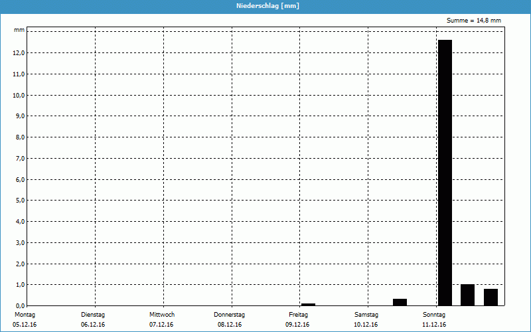Click the tiny Freitag precipitation bar
Screen dimensions: 531x332
tap(308, 304)
